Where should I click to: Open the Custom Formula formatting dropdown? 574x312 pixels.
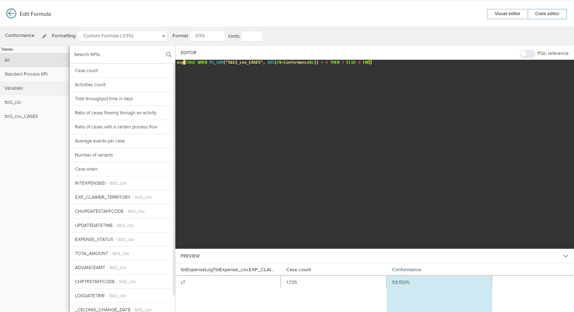[x=122, y=36]
